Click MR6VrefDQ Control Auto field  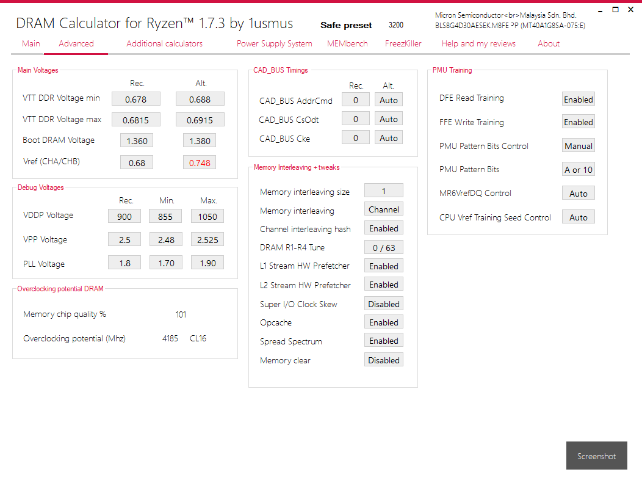[x=578, y=193]
